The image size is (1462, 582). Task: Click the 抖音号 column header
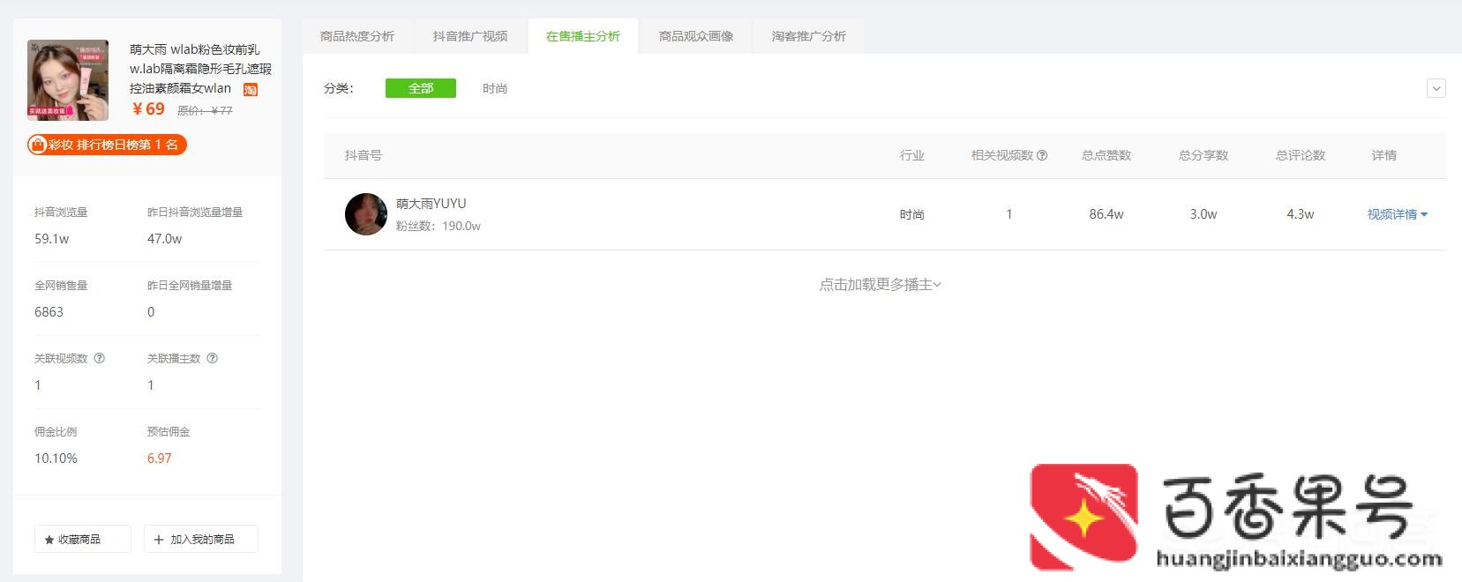[364, 155]
